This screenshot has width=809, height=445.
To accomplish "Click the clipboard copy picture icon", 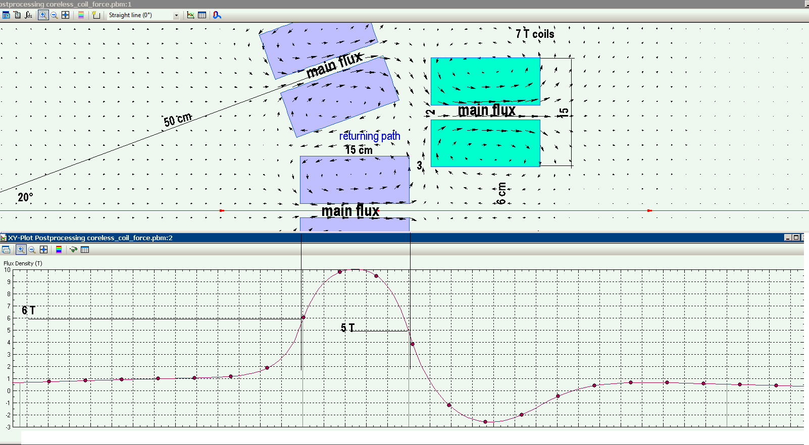I will coord(17,15).
